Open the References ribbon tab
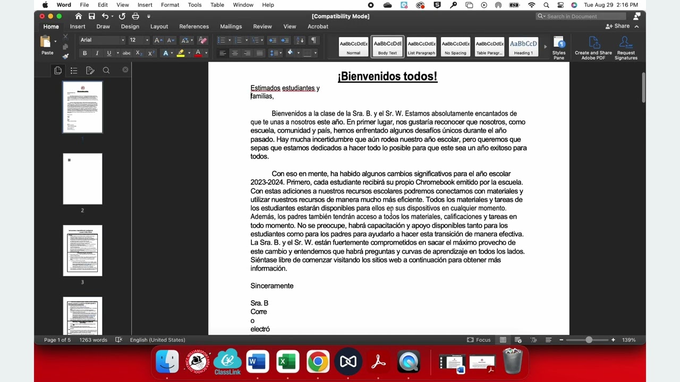680x382 pixels. point(194,27)
